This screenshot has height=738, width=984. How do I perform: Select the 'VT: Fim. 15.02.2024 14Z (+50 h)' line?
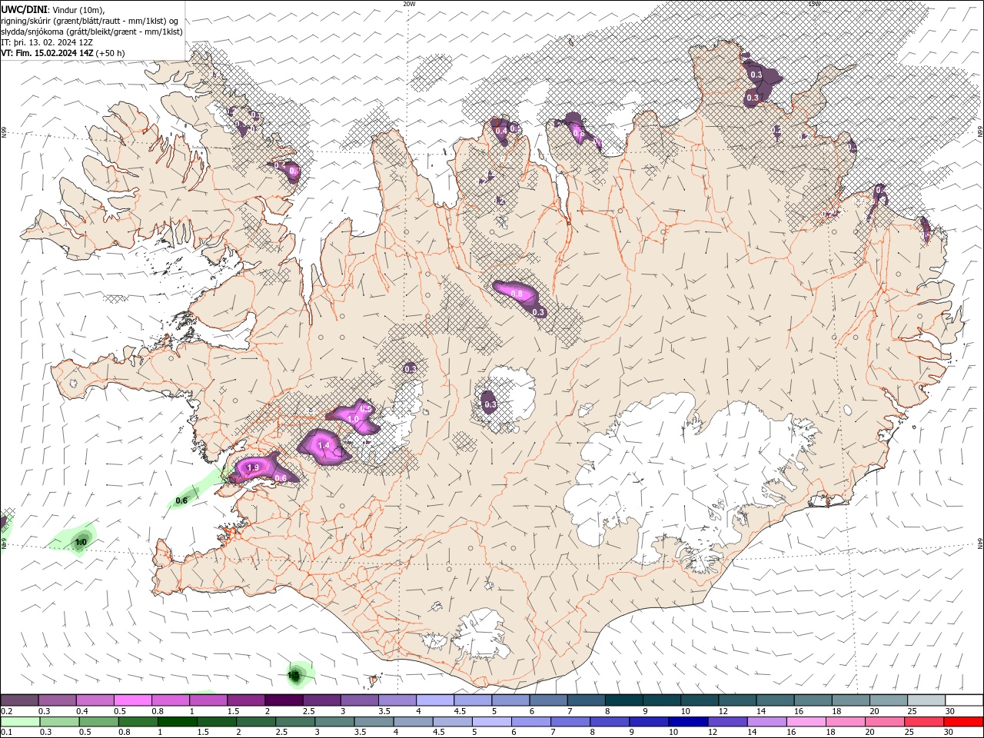pos(63,53)
